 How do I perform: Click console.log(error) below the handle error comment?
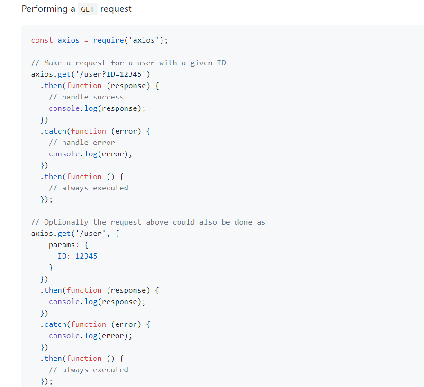click(90, 154)
